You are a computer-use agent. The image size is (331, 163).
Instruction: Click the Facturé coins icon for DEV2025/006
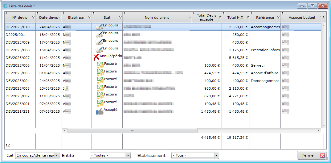point(100,65)
